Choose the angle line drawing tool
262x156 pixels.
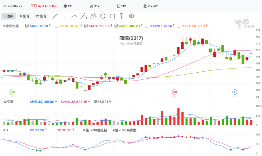[x=74, y=16]
